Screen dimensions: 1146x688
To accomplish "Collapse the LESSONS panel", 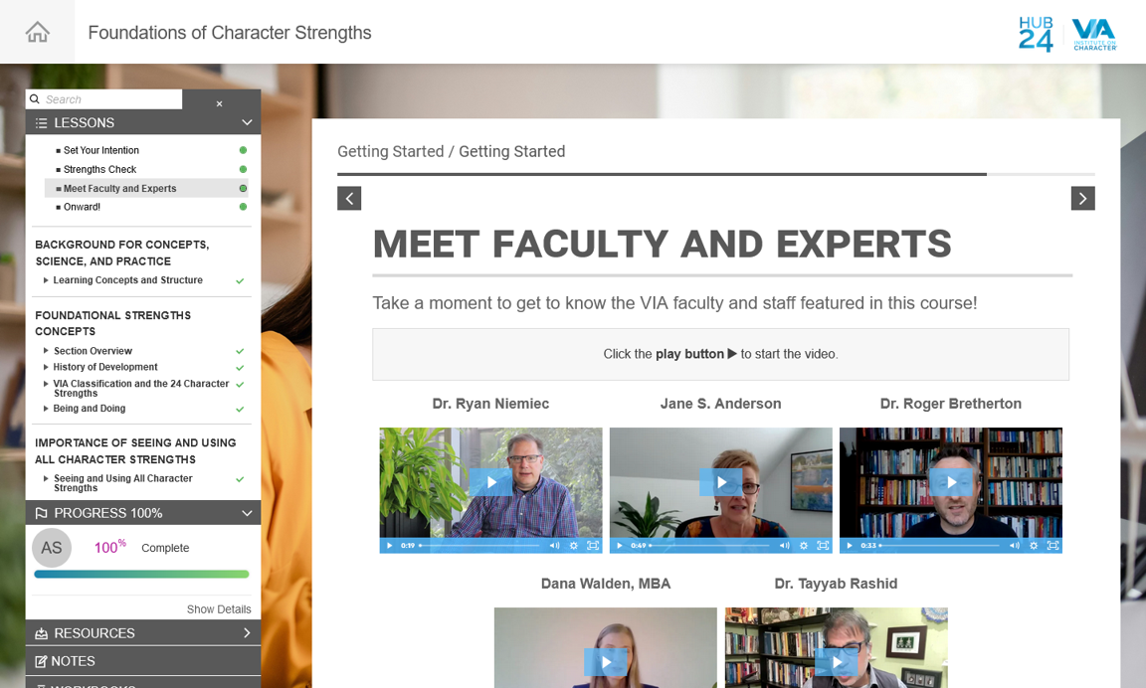I will point(247,122).
